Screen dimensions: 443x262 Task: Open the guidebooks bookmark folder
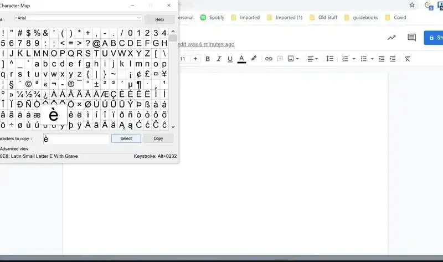[x=360, y=18]
